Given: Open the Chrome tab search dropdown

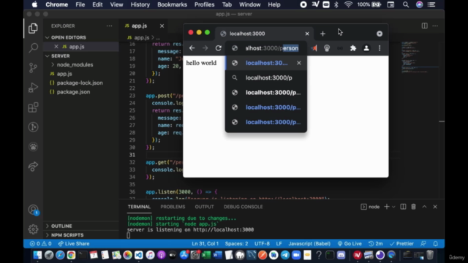Looking at the screenshot, I should click(380, 34).
